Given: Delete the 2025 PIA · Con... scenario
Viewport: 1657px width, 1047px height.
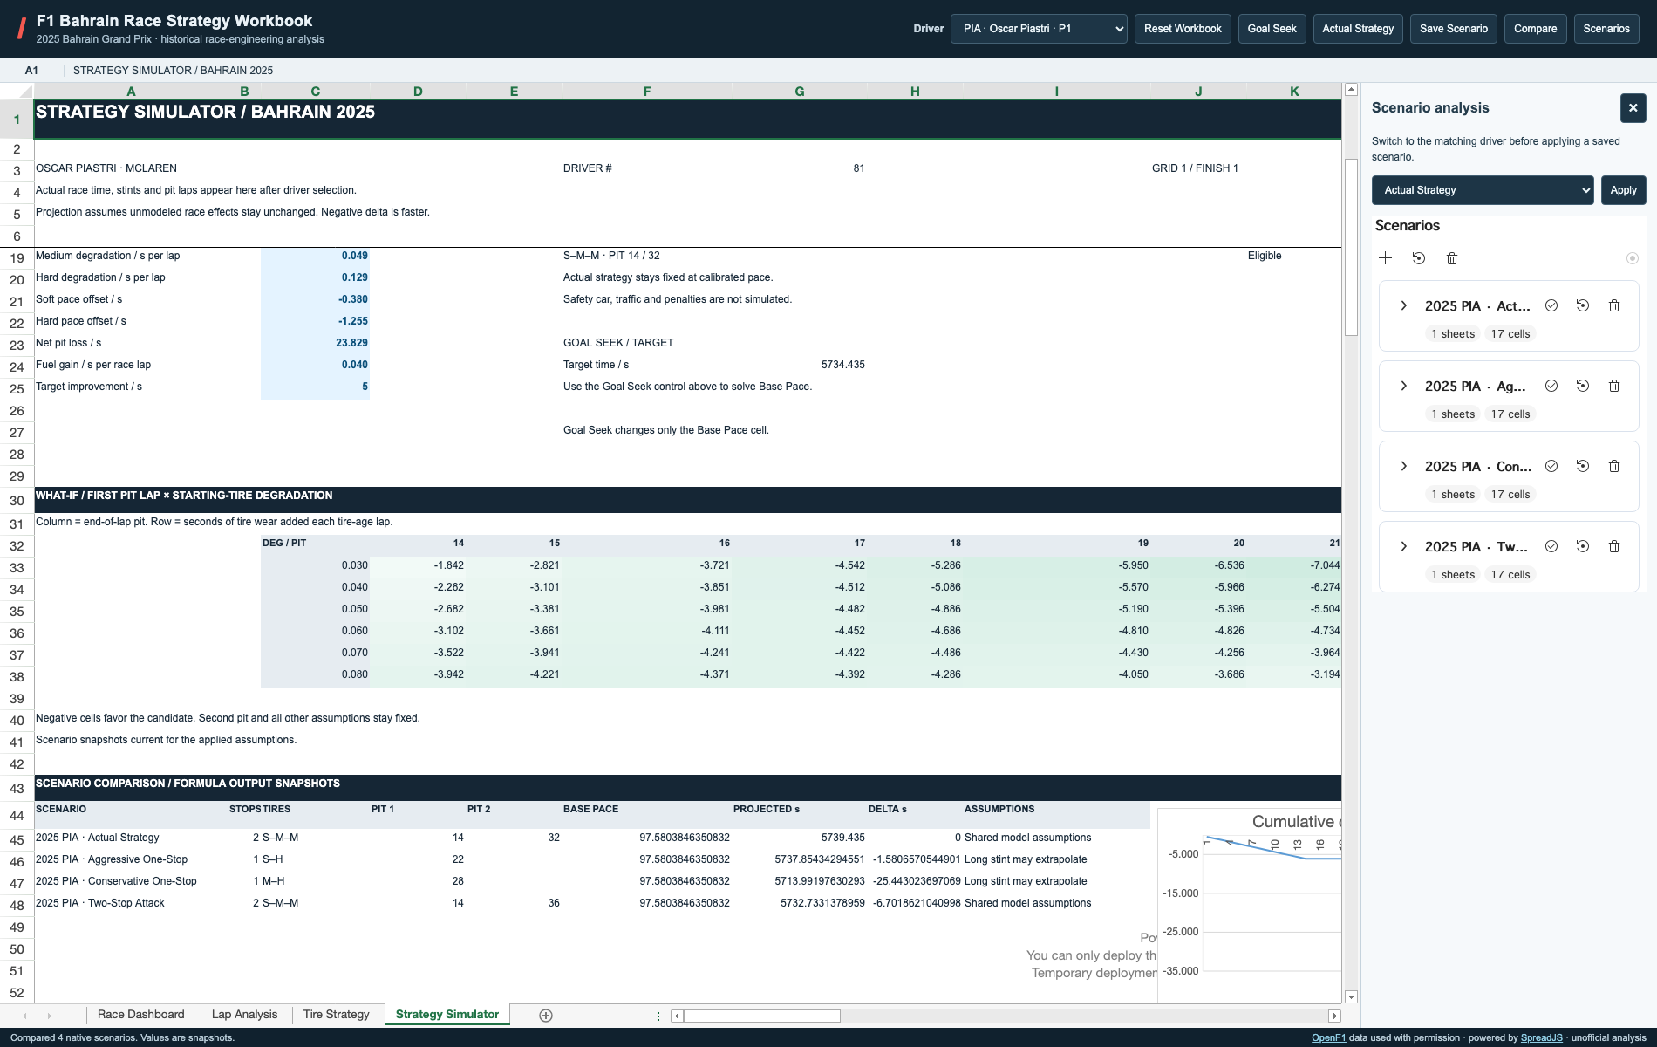Looking at the screenshot, I should pos(1614,466).
